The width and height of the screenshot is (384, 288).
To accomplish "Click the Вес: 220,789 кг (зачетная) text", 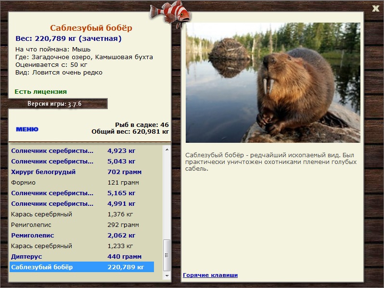I will 68,38.
